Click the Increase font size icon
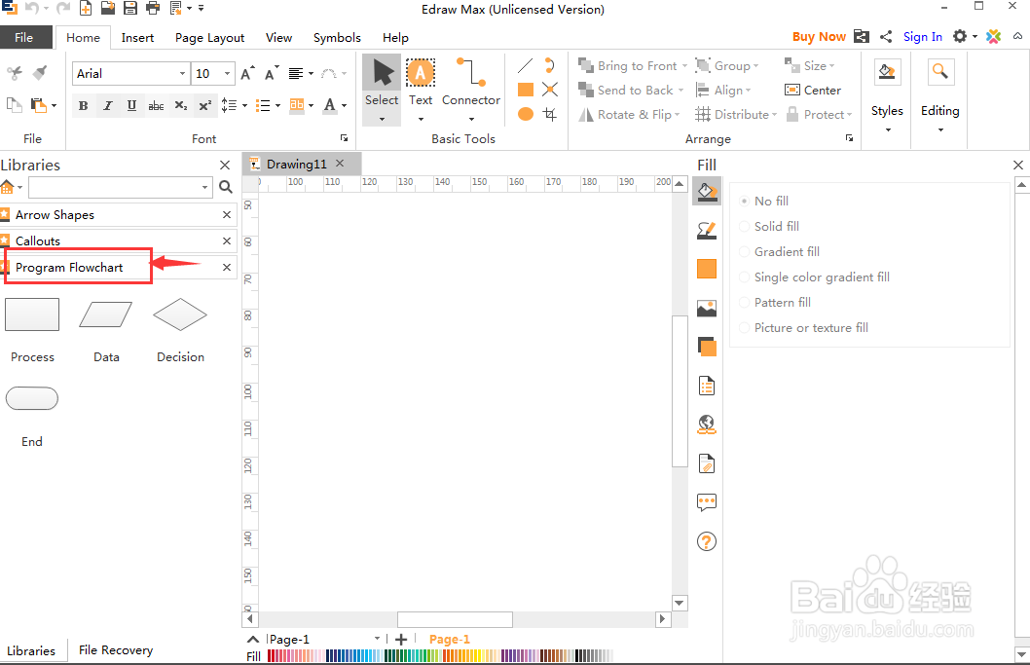 click(247, 73)
